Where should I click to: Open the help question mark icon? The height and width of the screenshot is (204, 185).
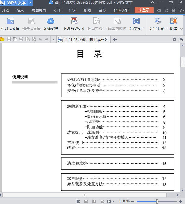coord(180,10)
